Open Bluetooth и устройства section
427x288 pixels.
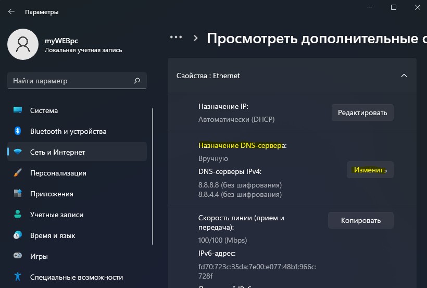coord(77,131)
